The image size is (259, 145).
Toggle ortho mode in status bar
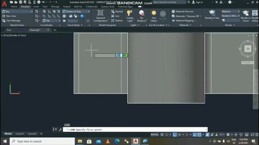175,135
